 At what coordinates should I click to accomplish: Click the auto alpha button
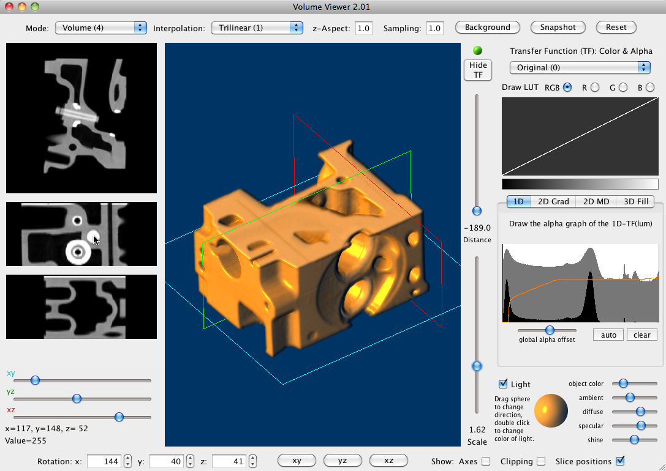coord(608,335)
